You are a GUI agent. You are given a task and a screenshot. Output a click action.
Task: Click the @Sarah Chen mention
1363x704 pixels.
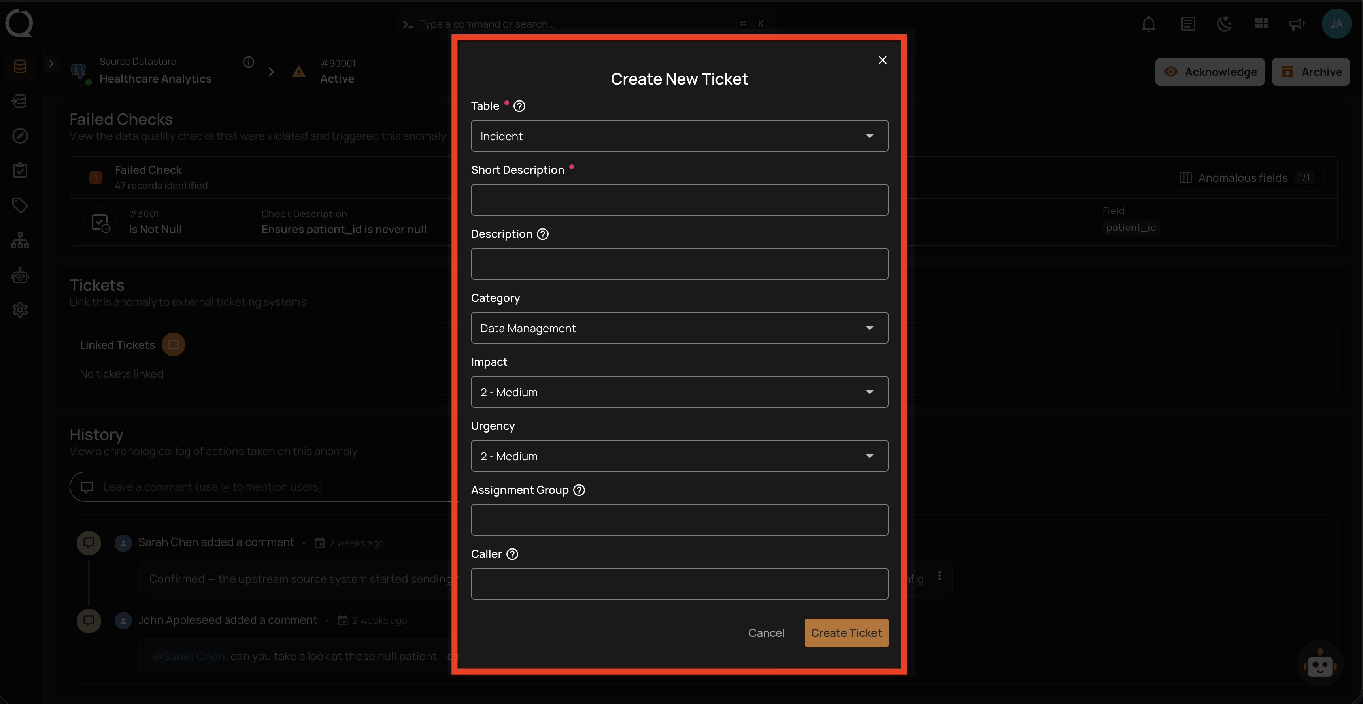[x=189, y=657]
